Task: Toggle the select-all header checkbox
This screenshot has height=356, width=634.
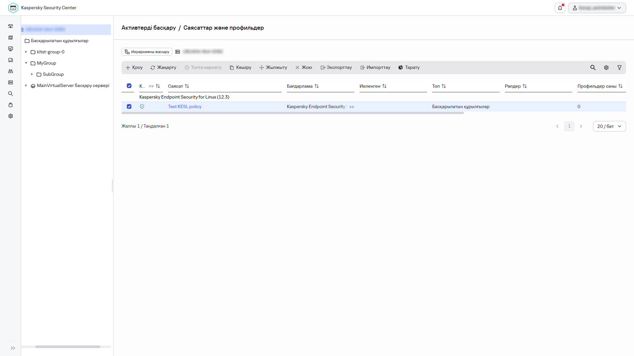Action: pyautogui.click(x=129, y=86)
